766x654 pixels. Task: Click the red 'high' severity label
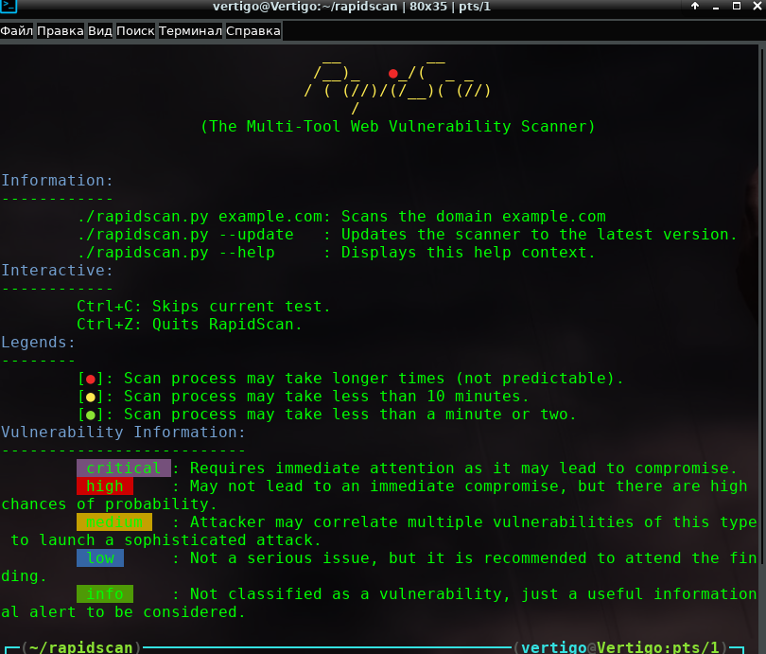coord(105,486)
